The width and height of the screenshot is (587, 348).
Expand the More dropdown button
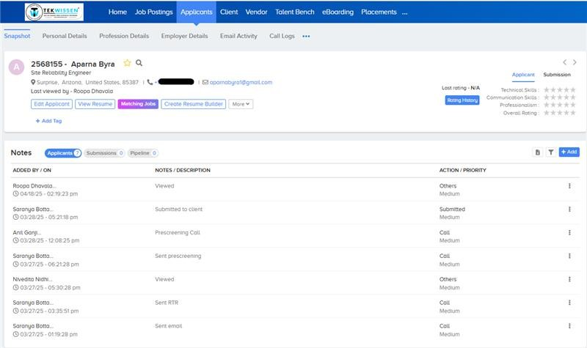241,104
